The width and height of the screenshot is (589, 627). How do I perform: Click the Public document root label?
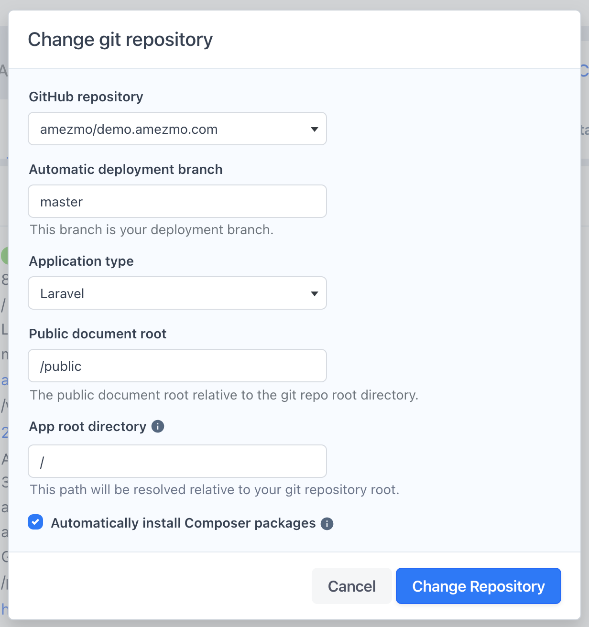click(98, 334)
